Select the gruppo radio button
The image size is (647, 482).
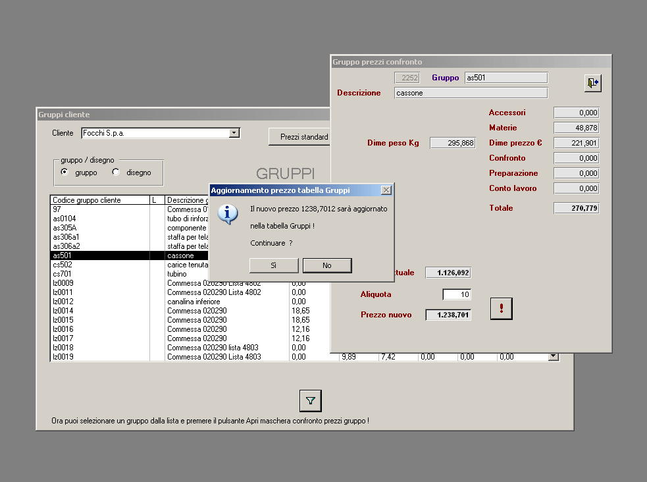(x=65, y=172)
